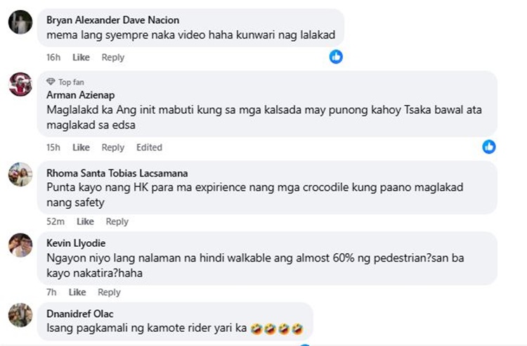527x346 pixels.
Task: Click Kevin Llyodie's profile photo
Action: (x=20, y=245)
